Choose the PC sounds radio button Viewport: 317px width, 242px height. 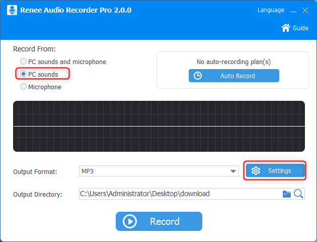tap(23, 74)
